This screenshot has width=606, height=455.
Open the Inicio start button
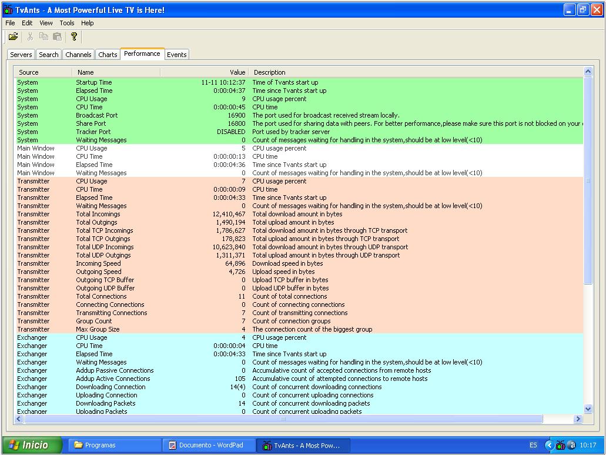click(32, 445)
